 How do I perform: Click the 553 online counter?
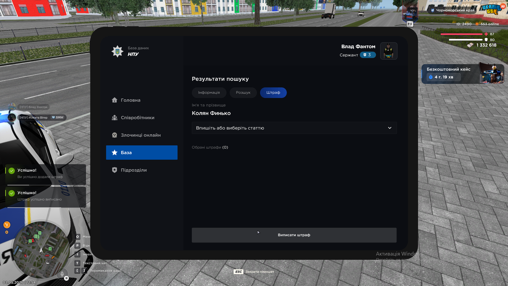pos(490,24)
